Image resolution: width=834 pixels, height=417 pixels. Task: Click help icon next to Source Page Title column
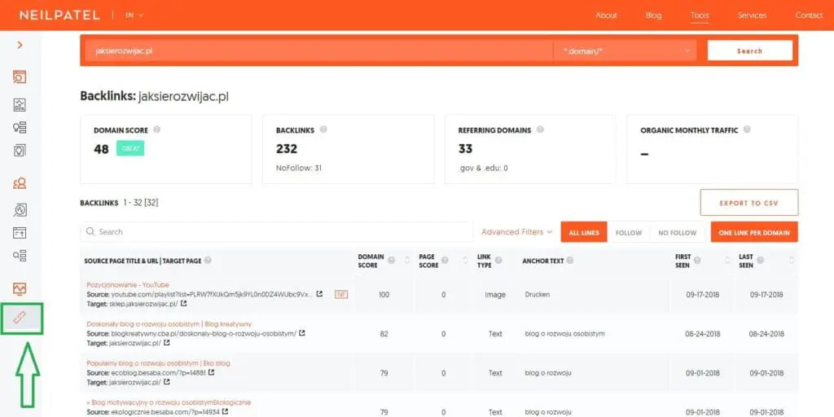(208, 261)
